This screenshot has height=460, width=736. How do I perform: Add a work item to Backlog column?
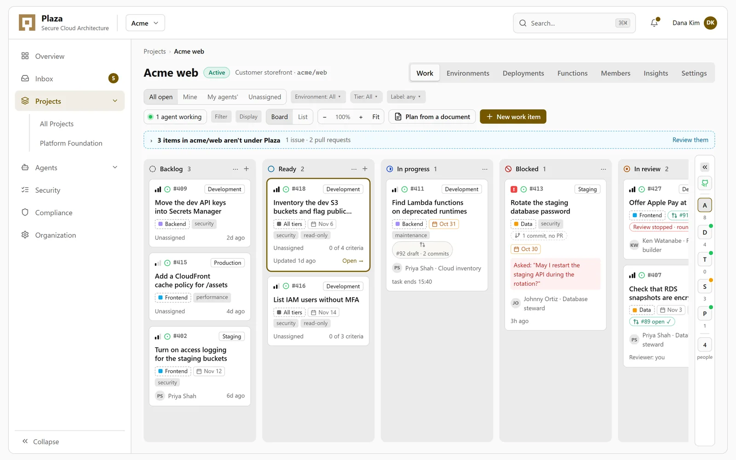(x=247, y=169)
